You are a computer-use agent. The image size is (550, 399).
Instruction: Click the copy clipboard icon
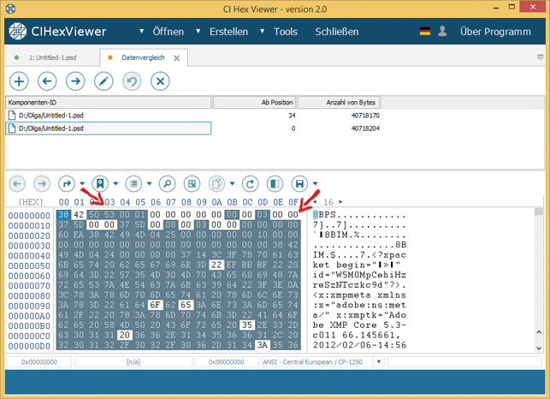coord(216,183)
